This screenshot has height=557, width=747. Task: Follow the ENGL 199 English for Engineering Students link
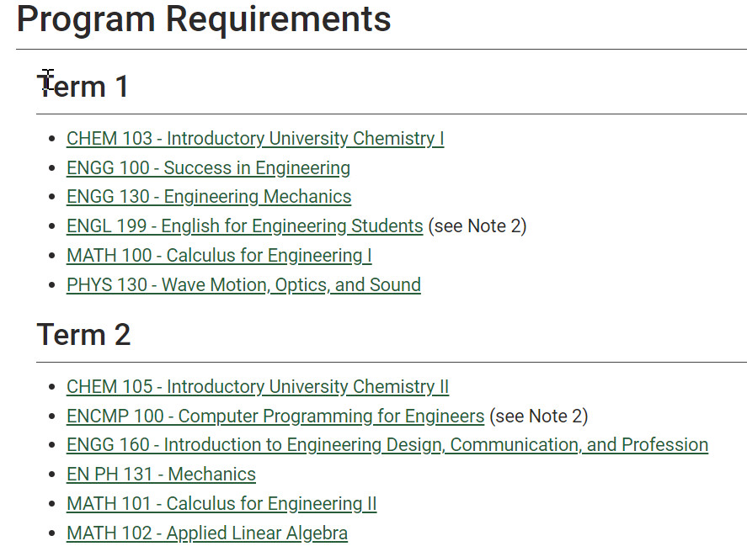click(244, 226)
